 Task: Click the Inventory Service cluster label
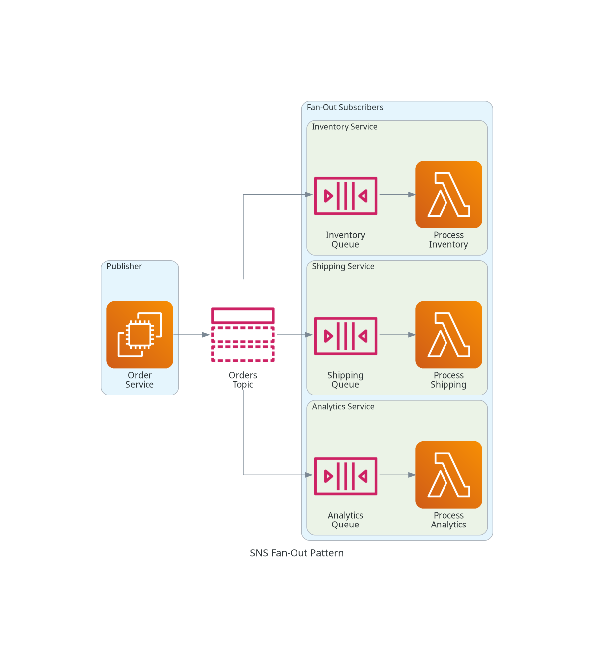tap(345, 127)
